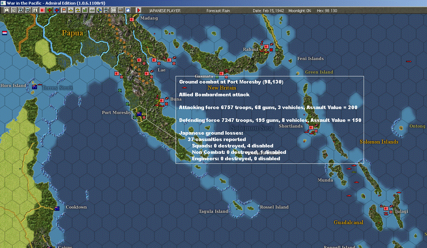The width and height of the screenshot is (427, 248).
Task: Click the 'Defending force 7247 troops' line
Action: tap(270, 120)
